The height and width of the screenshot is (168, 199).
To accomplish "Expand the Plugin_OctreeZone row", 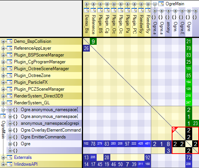I will tap(3, 75).
